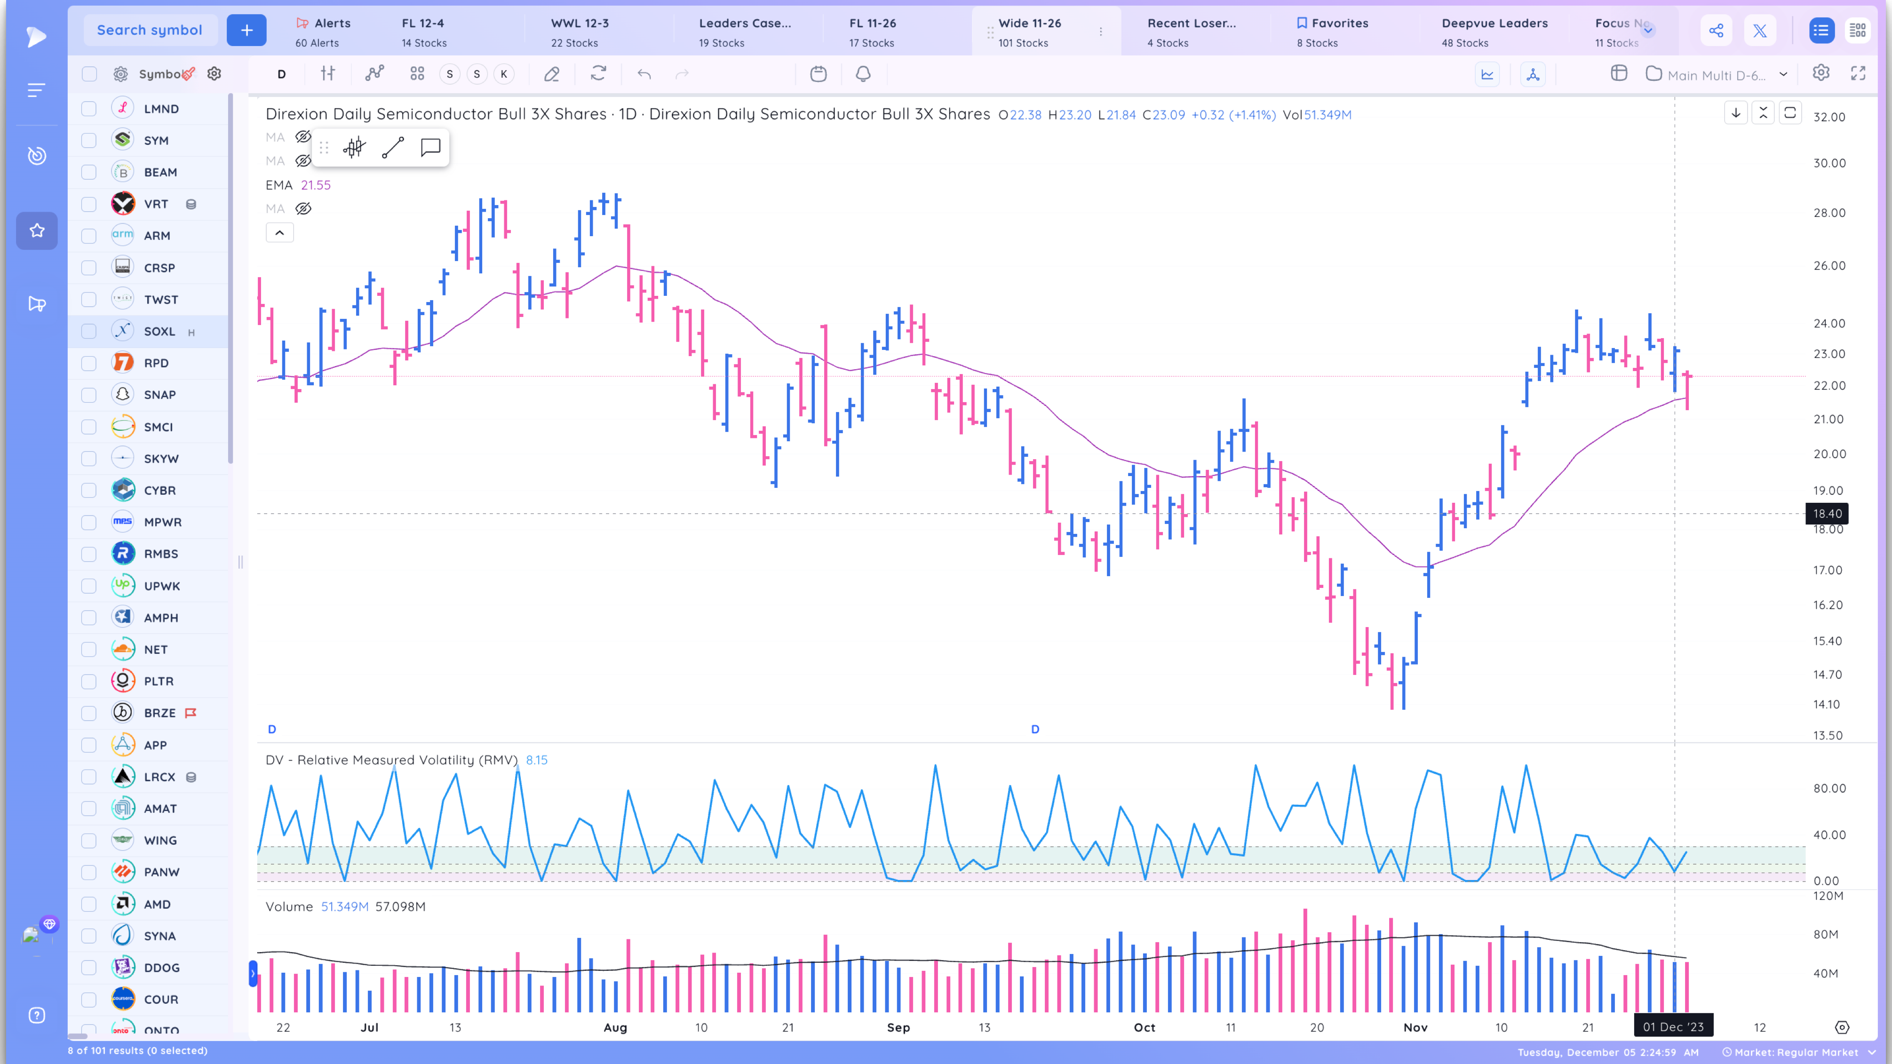This screenshot has width=1892, height=1064.
Task: Open the radar screener icon in the sidebar
Action: 37,155
